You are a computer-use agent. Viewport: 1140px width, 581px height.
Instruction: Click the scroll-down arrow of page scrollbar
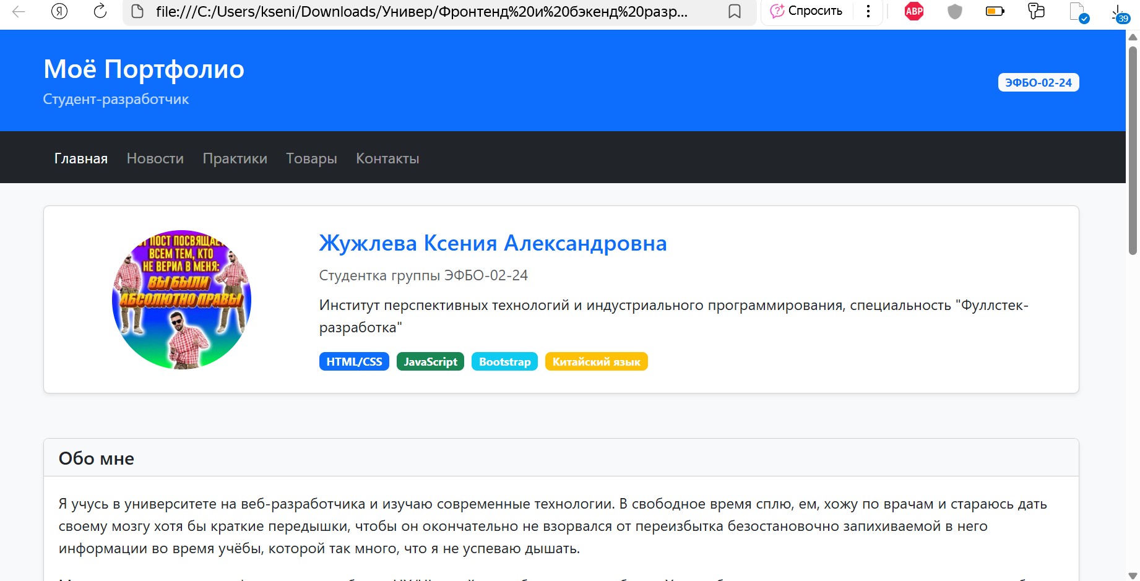point(1133,575)
